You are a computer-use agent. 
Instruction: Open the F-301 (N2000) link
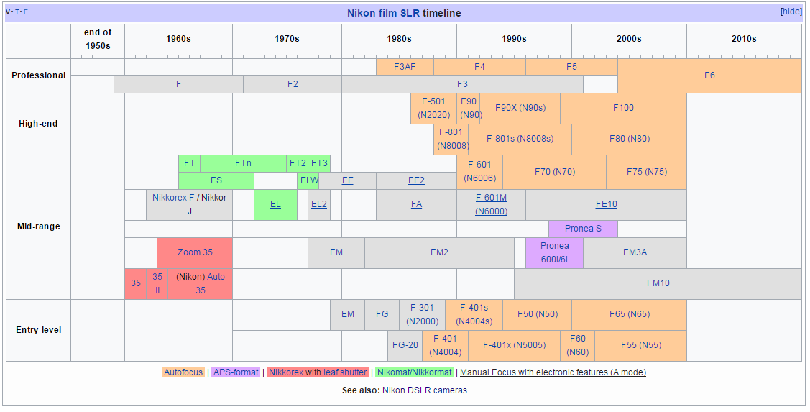[x=422, y=314]
